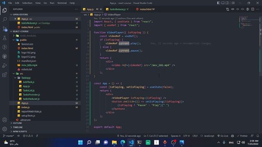The height and width of the screenshot is (147, 262).
Task: Open TasksProvider.js file
Action: (x=32, y=94)
